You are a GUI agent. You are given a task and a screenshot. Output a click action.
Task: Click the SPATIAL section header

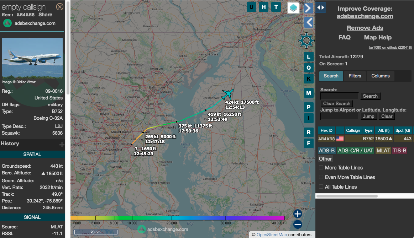(32, 154)
